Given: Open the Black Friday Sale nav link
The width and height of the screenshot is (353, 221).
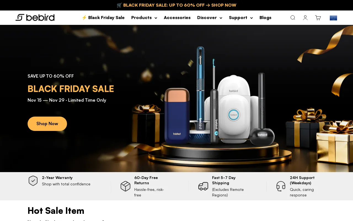Looking at the screenshot, I should click(103, 18).
